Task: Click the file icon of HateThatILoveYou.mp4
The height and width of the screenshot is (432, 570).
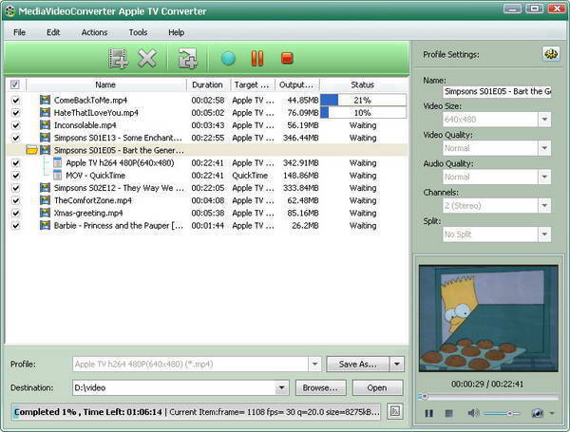Action: [45, 113]
